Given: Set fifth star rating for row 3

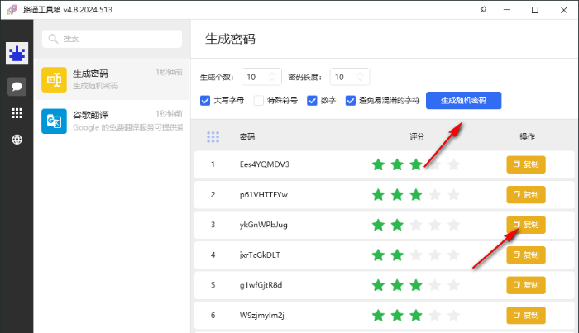Looking at the screenshot, I should [452, 225].
